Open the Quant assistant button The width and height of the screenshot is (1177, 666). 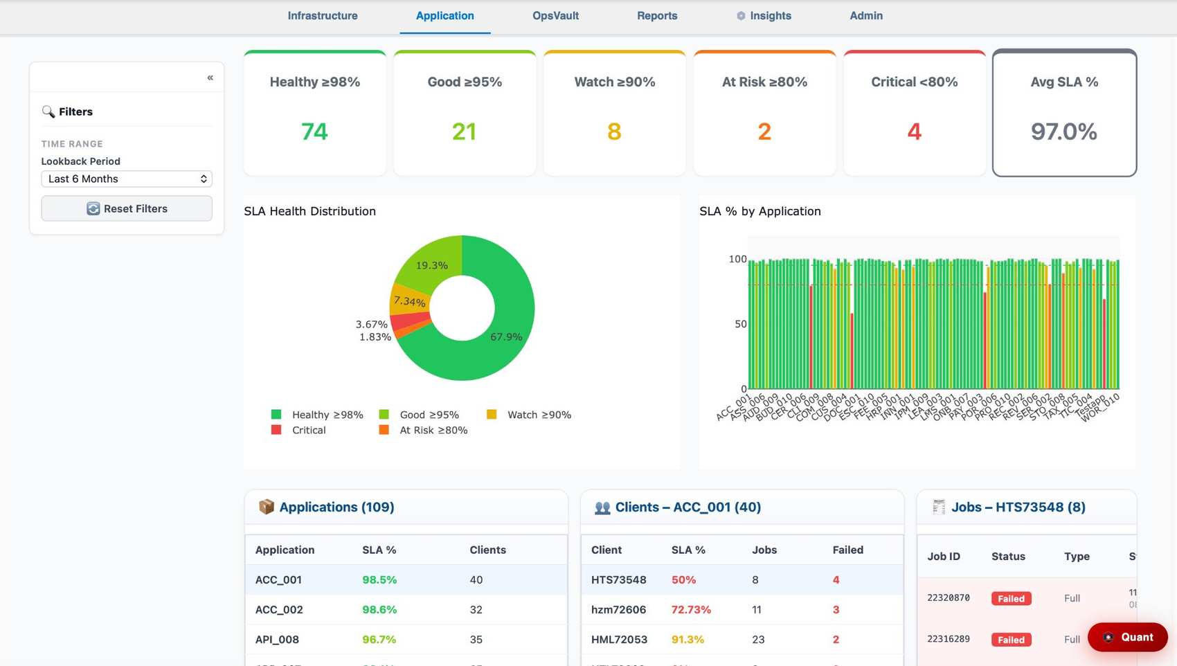click(1127, 637)
